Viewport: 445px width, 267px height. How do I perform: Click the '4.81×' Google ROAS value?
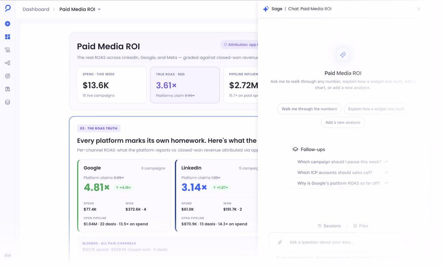click(x=97, y=187)
